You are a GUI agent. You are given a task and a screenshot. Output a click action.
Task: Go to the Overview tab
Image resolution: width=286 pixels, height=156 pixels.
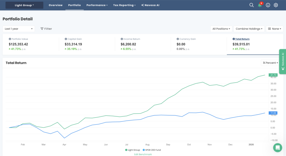(x=56, y=5)
